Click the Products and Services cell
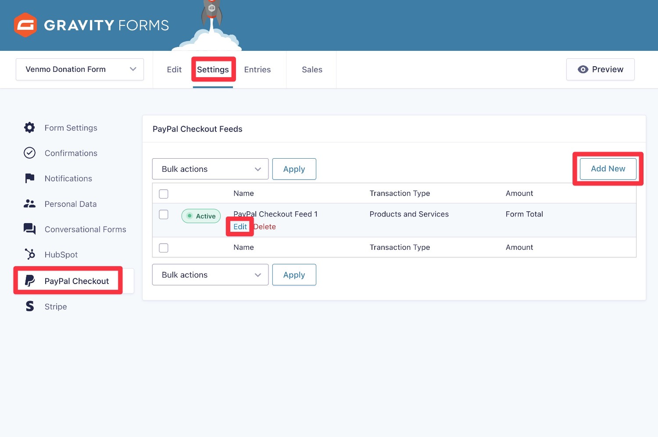The width and height of the screenshot is (658, 437). tap(409, 214)
